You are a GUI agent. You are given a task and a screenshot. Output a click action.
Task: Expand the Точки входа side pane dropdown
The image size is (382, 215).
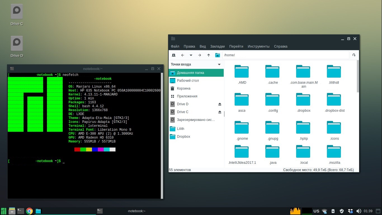[219, 64]
